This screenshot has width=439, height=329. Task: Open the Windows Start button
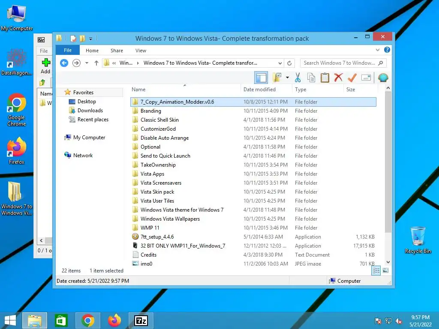pyautogui.click(x=10, y=320)
